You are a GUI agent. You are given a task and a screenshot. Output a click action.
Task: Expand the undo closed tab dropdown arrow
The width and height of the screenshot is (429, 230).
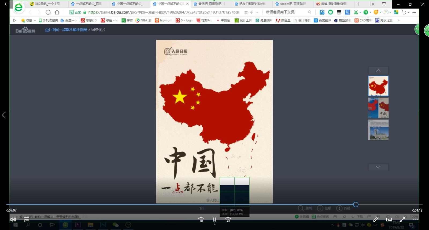pyautogui.click(x=408, y=12)
